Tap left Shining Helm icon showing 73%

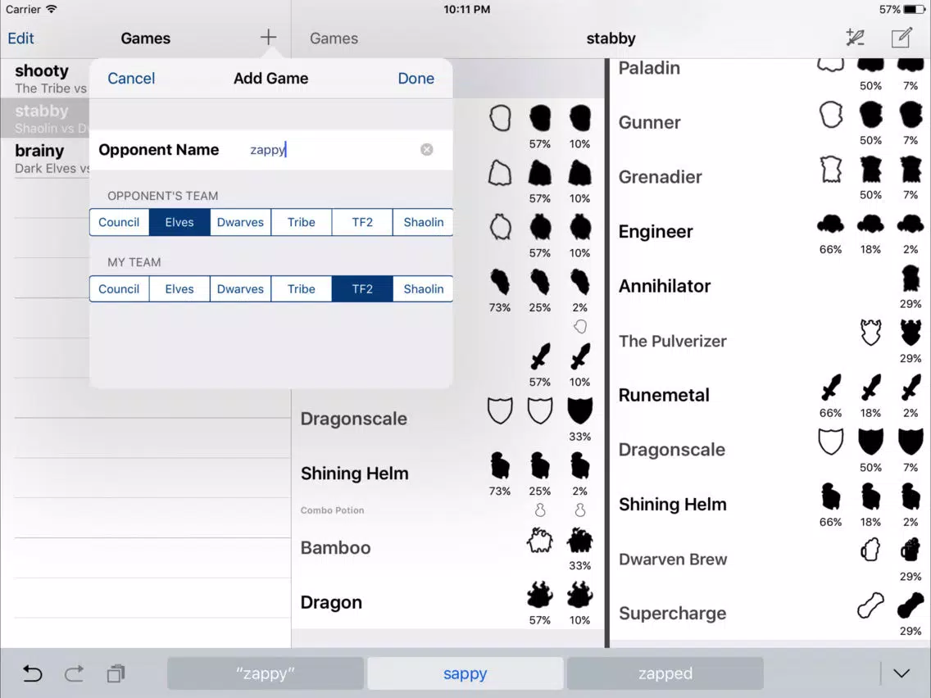[x=499, y=465]
